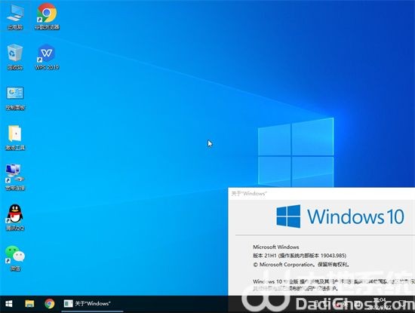
Task: Select the Control Panel desktop icon
Action: pyautogui.click(x=15, y=98)
